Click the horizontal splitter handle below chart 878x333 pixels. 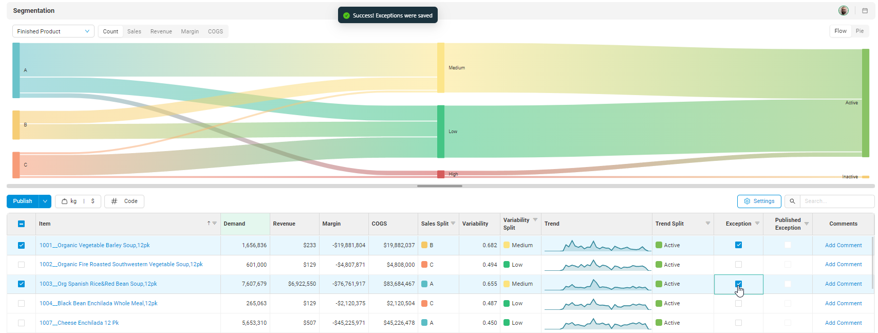click(440, 186)
